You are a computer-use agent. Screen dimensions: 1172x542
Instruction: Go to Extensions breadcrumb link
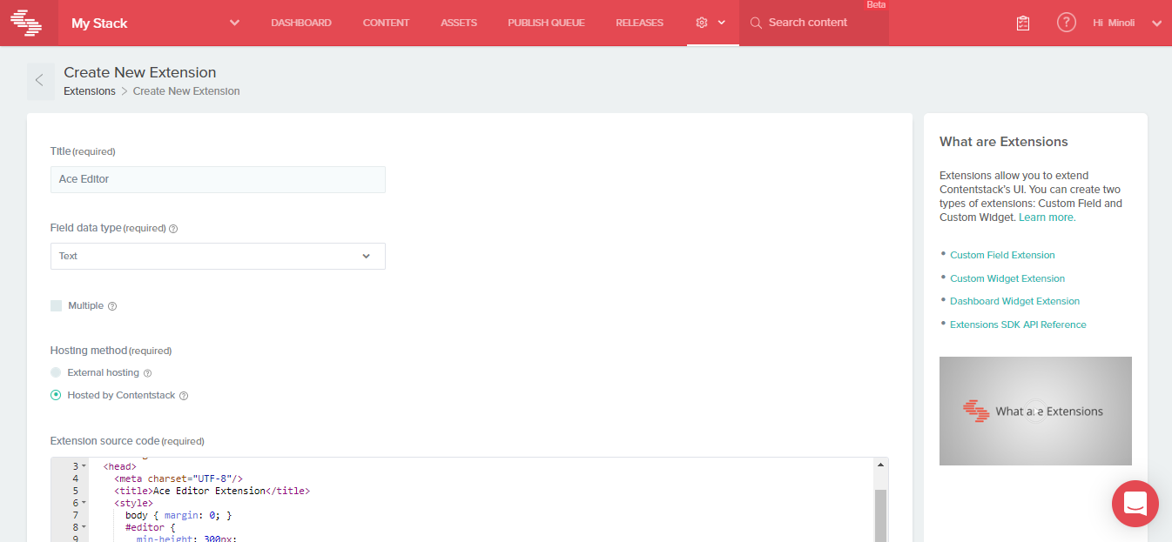point(90,91)
